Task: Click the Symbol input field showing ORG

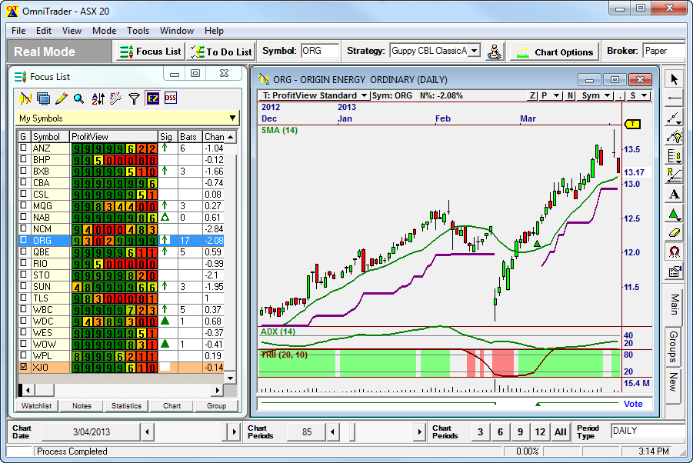Action: click(320, 51)
